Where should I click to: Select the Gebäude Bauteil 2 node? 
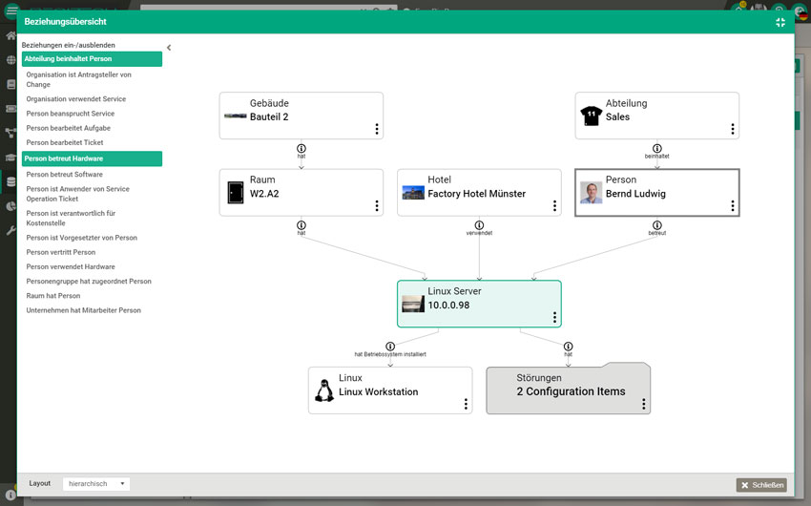301,116
